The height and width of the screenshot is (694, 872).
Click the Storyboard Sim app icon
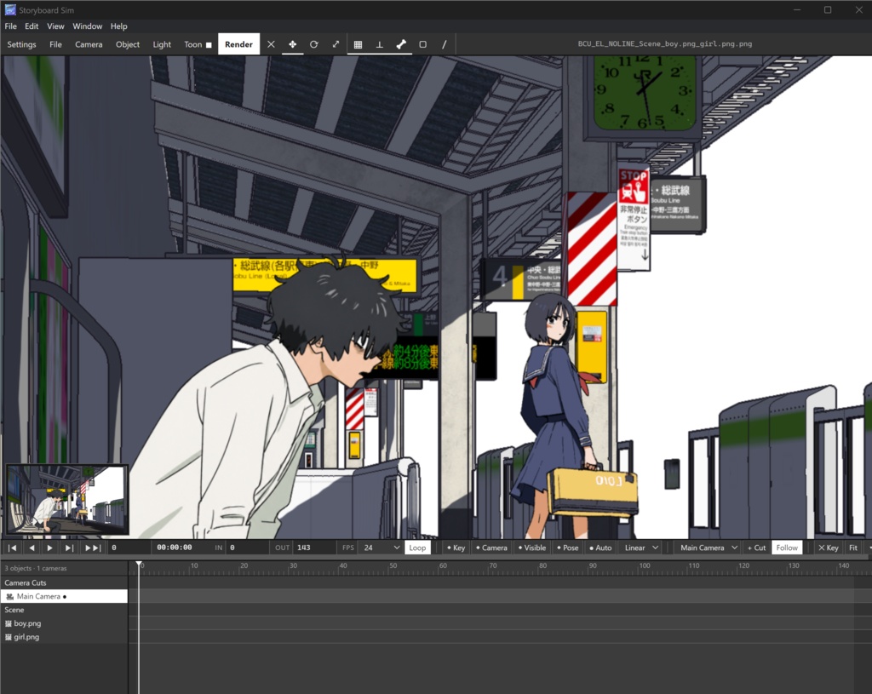[10, 10]
